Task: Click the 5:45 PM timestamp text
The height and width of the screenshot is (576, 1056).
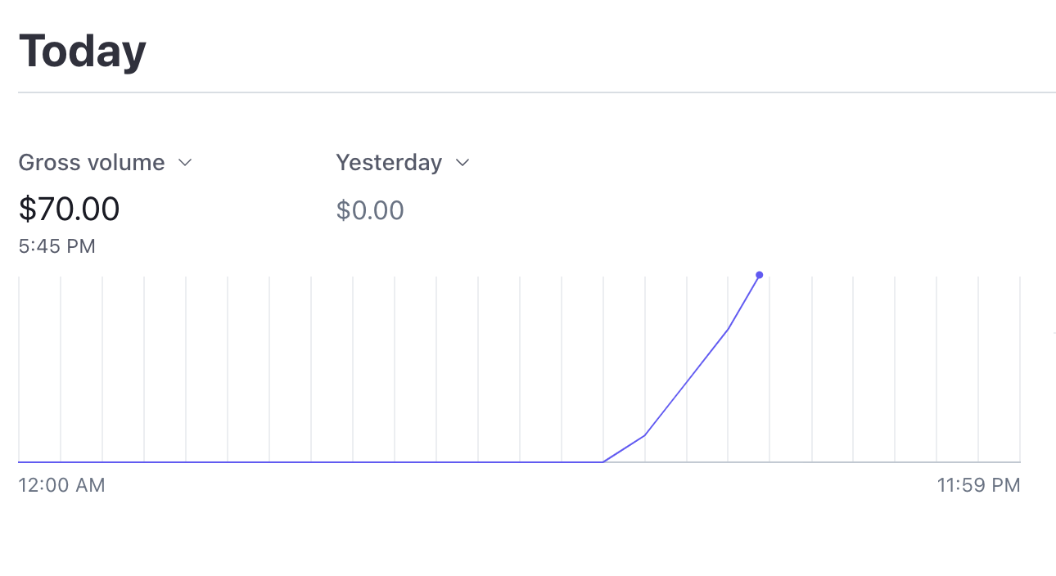Action: tap(57, 246)
